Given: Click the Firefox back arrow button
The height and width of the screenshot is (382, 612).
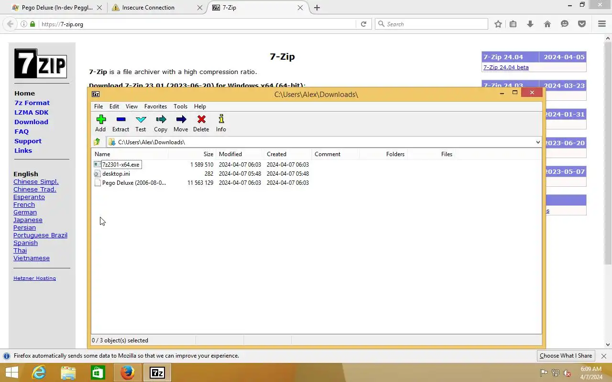Looking at the screenshot, I should pos(11,24).
